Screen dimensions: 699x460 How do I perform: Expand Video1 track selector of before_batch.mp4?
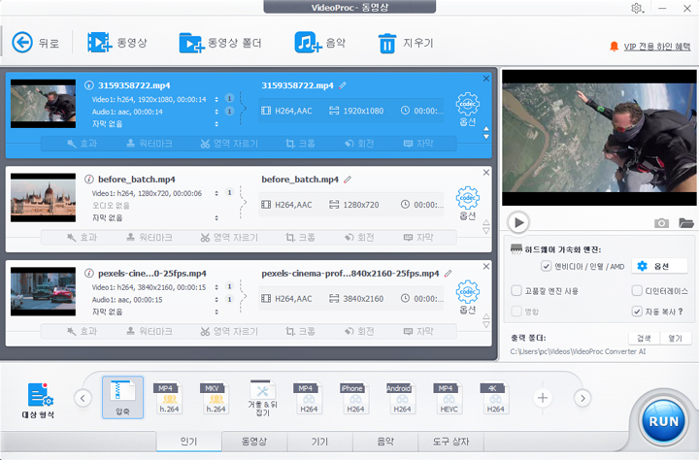pos(216,193)
